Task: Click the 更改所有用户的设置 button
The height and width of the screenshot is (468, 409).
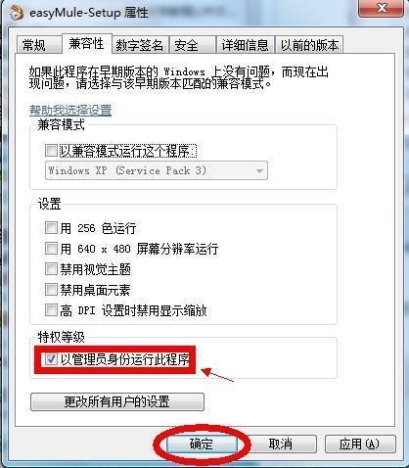Action: click(117, 401)
